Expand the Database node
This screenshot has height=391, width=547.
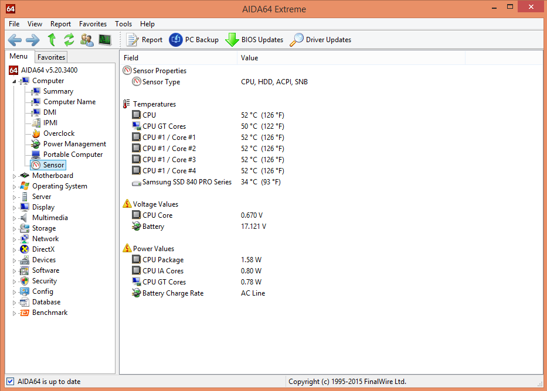14,303
